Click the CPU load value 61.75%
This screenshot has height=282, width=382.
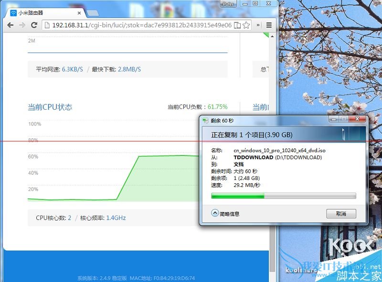pos(218,107)
